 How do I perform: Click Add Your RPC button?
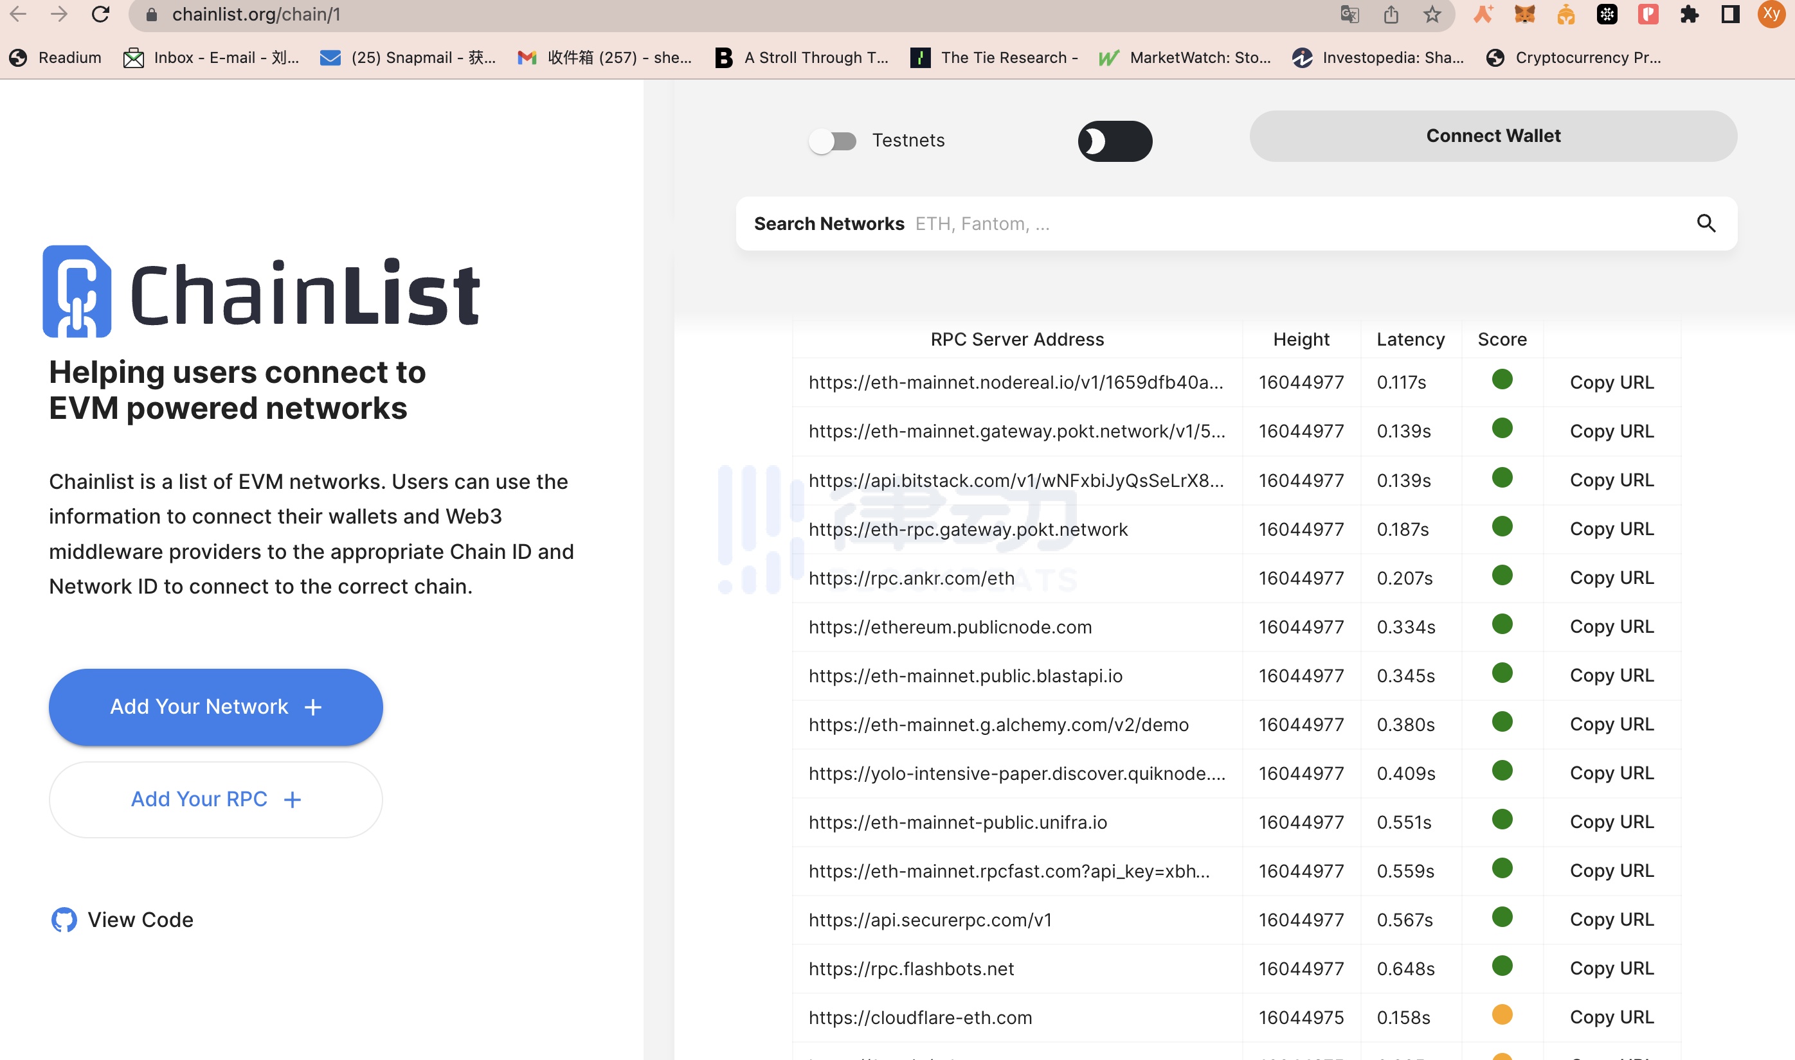215,799
